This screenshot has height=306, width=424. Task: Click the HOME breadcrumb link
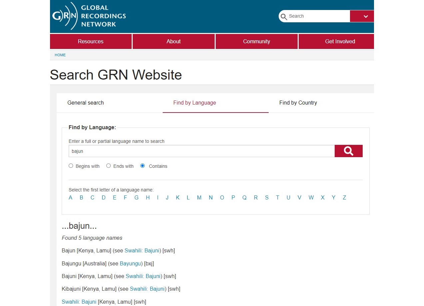click(x=60, y=55)
